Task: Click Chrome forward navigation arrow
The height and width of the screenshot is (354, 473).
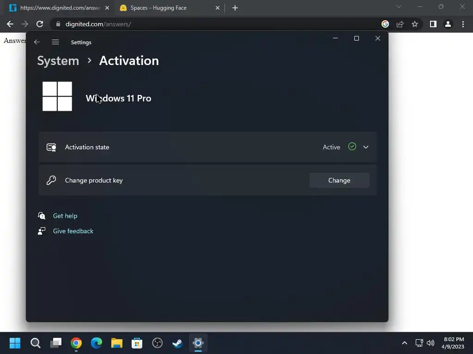Action: (x=25, y=24)
